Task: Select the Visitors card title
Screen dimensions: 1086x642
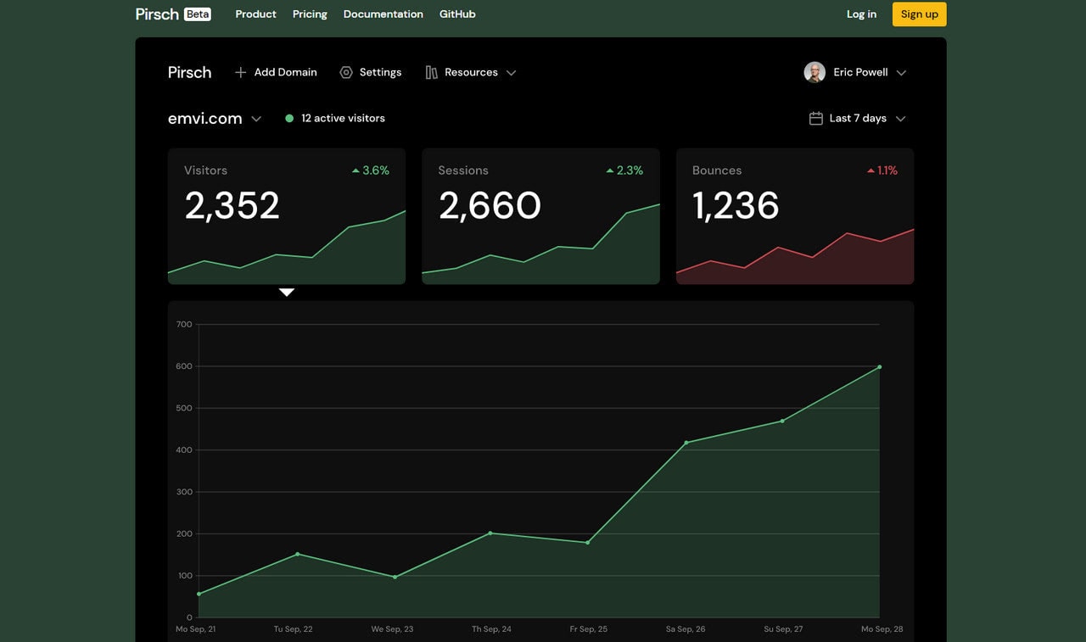Action: pyautogui.click(x=205, y=170)
